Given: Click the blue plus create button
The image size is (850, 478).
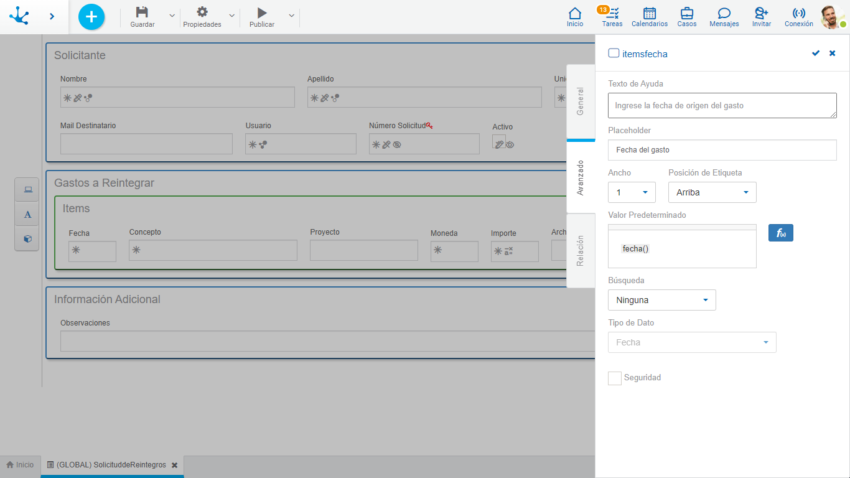Looking at the screenshot, I should (x=91, y=17).
